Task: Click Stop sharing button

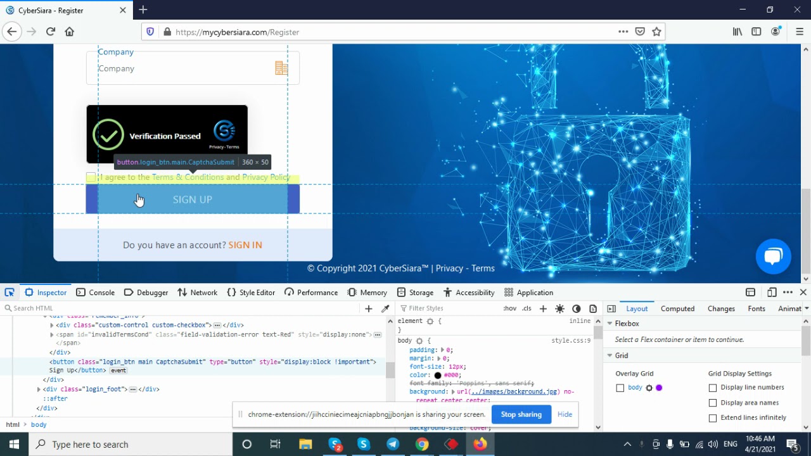Action: (x=521, y=414)
